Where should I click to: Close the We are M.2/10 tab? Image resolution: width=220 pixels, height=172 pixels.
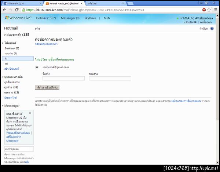(x=40, y=4)
